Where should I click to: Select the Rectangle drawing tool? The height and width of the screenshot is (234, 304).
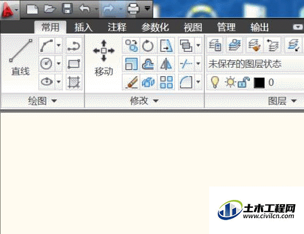[74, 63]
